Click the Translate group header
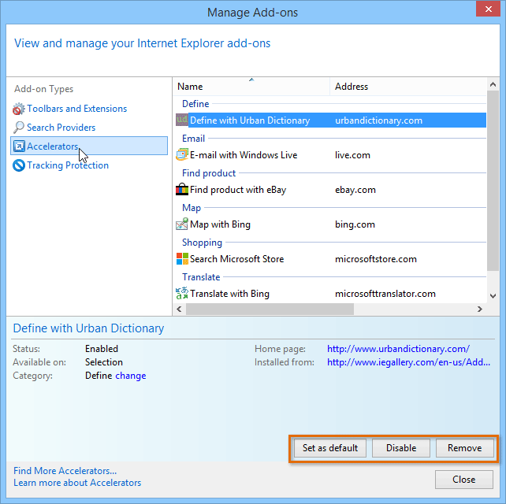 201,277
